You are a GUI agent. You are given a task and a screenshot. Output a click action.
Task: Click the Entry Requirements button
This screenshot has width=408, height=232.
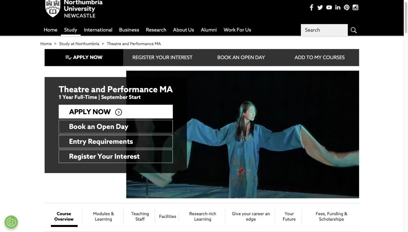point(116,141)
